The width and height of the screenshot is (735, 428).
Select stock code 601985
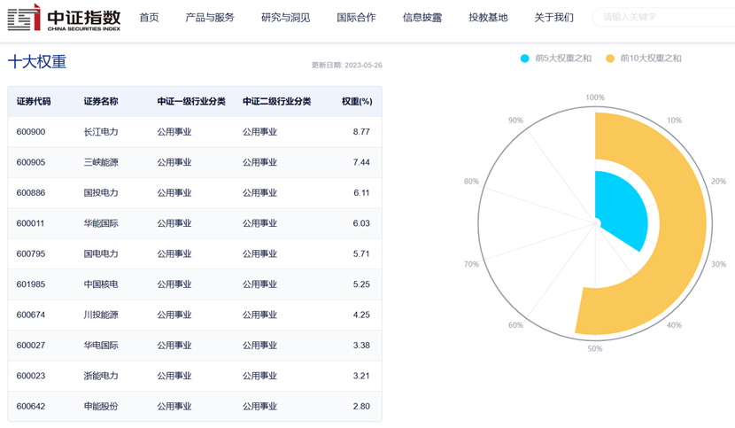click(31, 284)
